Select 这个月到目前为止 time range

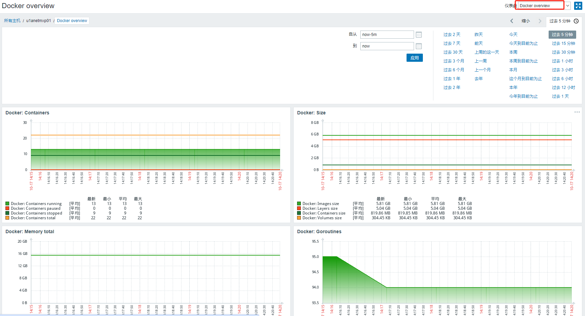[526, 79]
